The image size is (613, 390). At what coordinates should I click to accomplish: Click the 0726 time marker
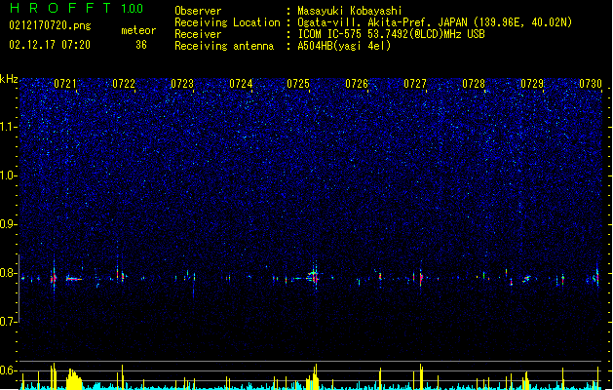pos(357,84)
